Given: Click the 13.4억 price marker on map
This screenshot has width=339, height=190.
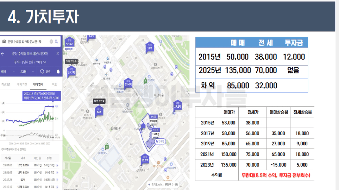Looking at the screenshot, I should point(128,83).
